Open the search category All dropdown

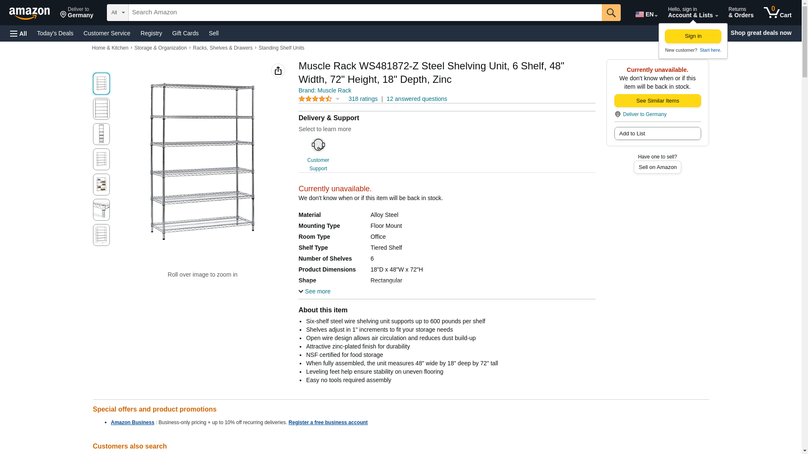click(x=117, y=13)
